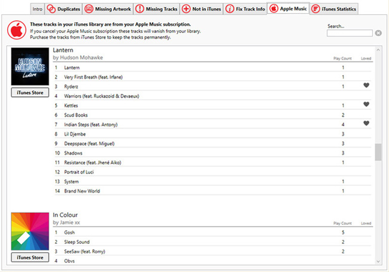Click the In Colour album title
The width and height of the screenshot is (389, 272).
tap(65, 215)
